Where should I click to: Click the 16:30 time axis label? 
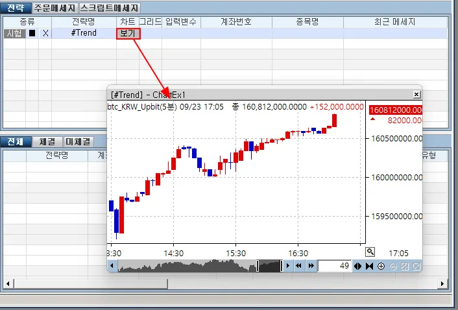(x=298, y=254)
